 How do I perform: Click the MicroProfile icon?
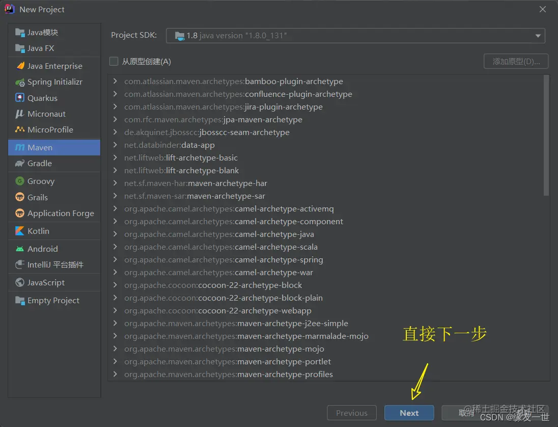20,129
